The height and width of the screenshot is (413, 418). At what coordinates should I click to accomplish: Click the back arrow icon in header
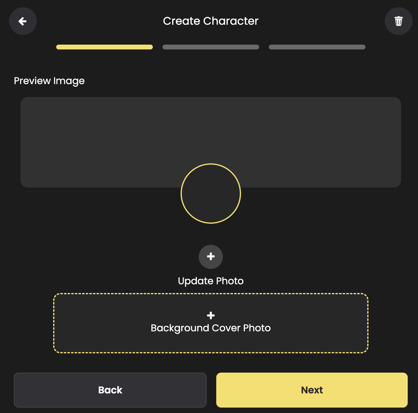(23, 21)
